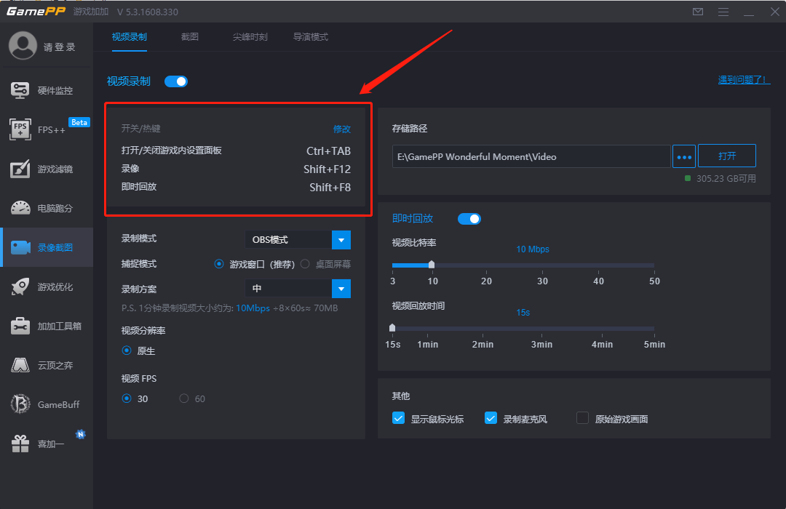Click 请登录 to log in
Screen dimensions: 786x509
(60, 47)
